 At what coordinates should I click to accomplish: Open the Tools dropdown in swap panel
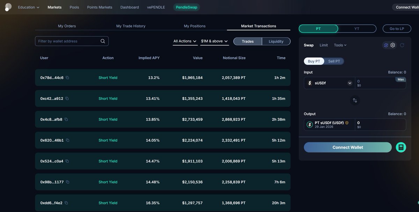tap(340, 45)
